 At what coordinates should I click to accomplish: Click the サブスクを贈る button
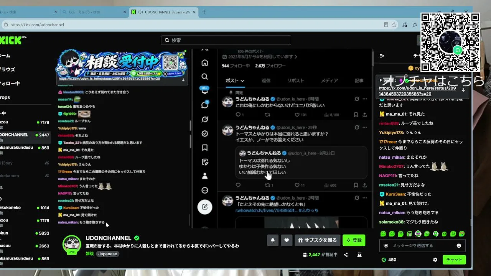(317, 240)
